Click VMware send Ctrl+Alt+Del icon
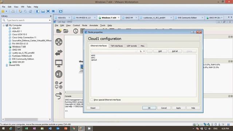Image resolution: width=233 pixels, height=131 pixels. (13, 11)
